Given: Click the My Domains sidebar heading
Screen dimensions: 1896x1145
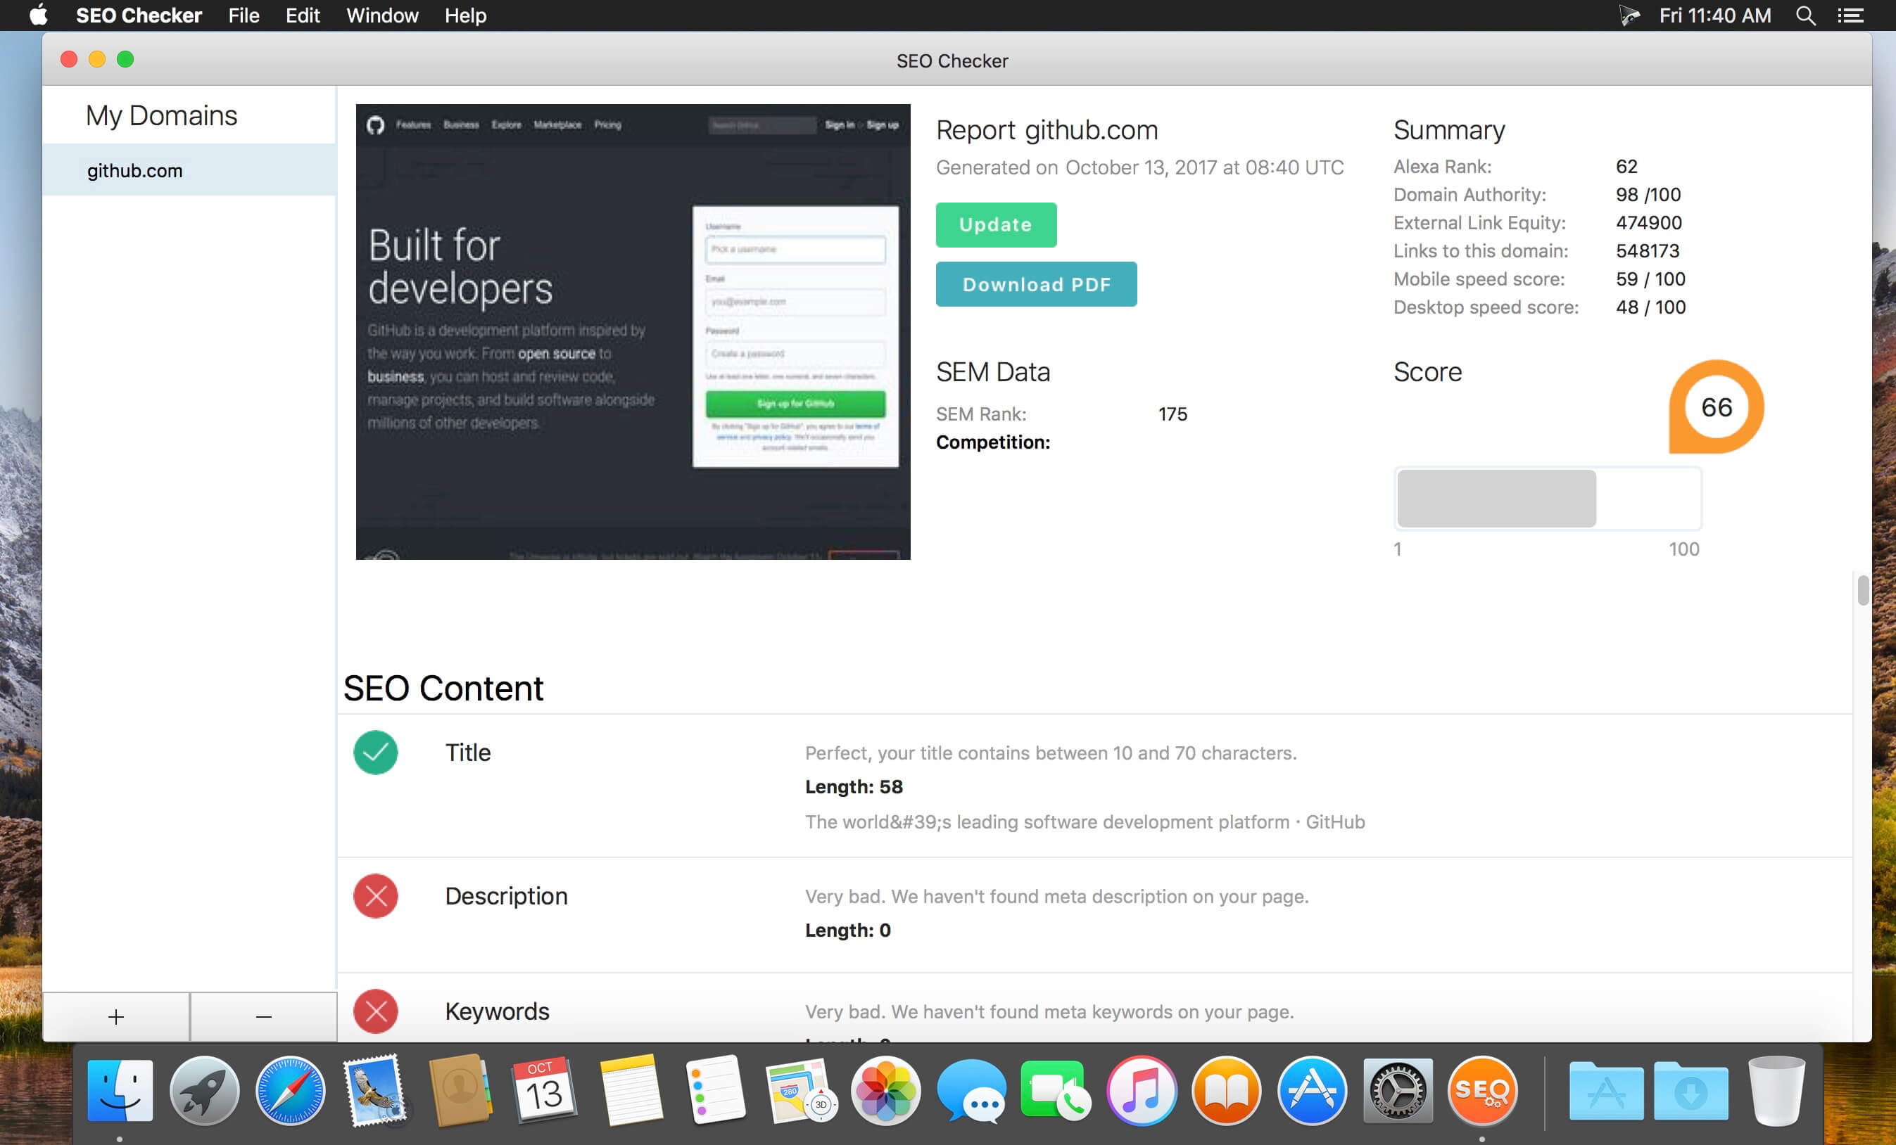Looking at the screenshot, I should pyautogui.click(x=162, y=115).
